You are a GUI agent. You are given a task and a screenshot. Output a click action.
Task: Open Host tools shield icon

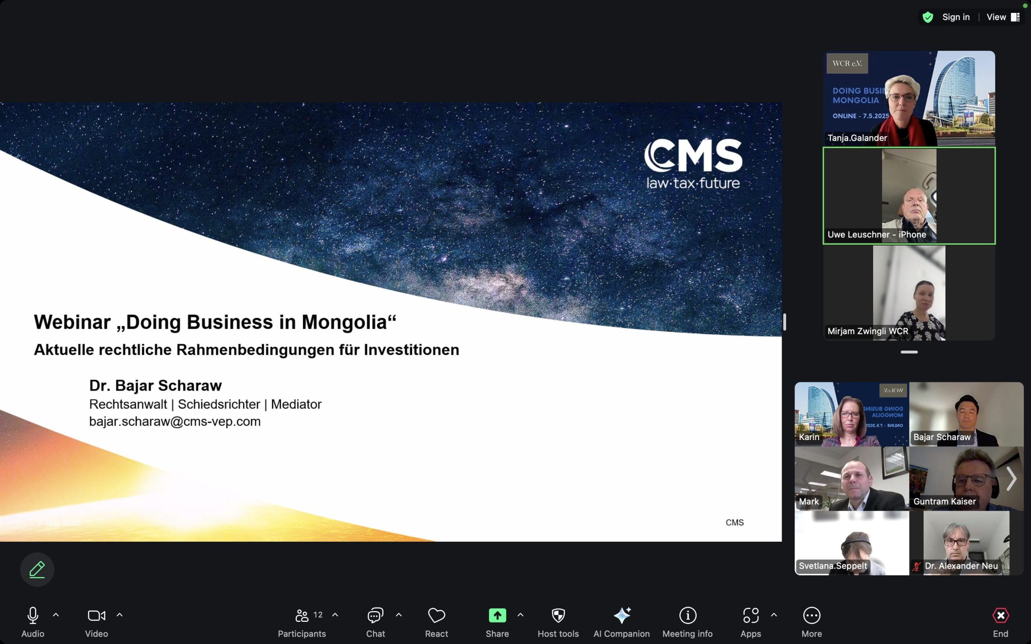558,615
